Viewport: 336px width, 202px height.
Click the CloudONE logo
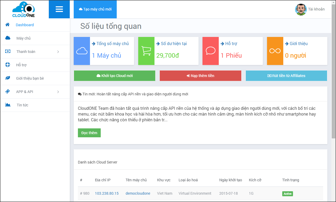[x=24, y=9]
